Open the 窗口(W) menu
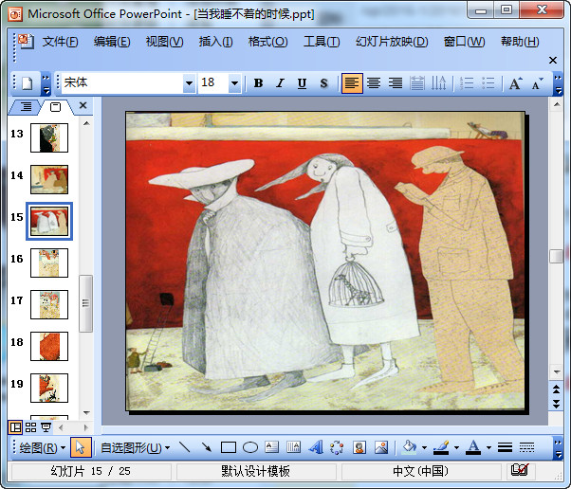 tap(464, 42)
